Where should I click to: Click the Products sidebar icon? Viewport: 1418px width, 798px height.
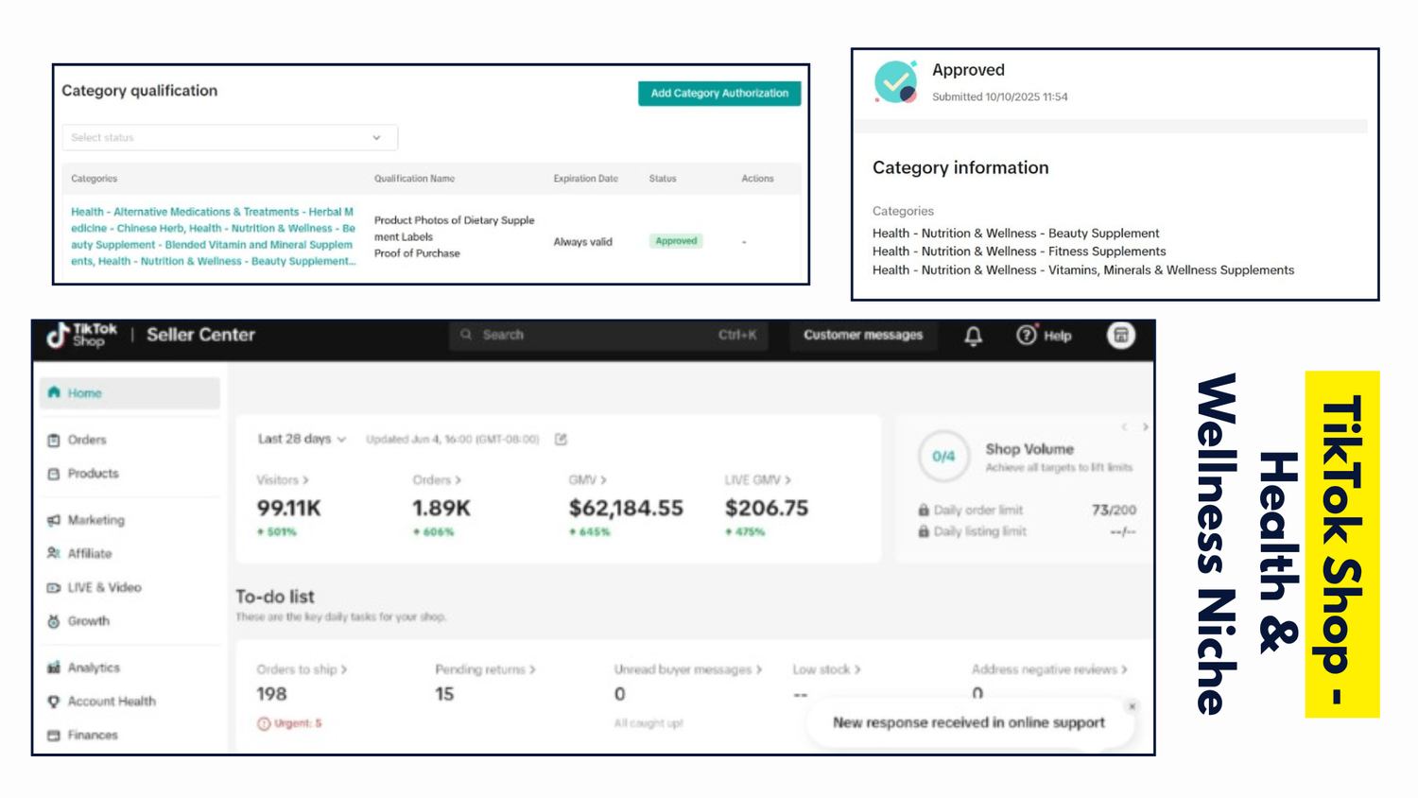point(54,474)
